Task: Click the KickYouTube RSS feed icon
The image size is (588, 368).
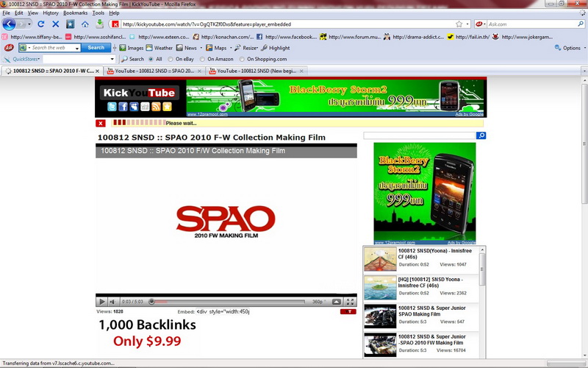Action: (x=156, y=107)
